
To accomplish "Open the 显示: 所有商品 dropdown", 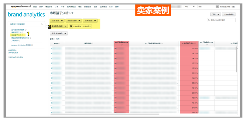I will pyautogui.click(x=59, y=33).
